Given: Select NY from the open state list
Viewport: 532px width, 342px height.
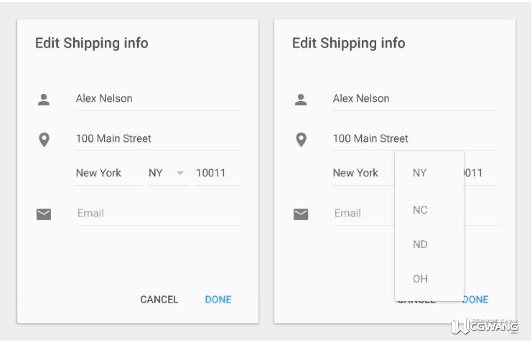Looking at the screenshot, I should (x=420, y=173).
